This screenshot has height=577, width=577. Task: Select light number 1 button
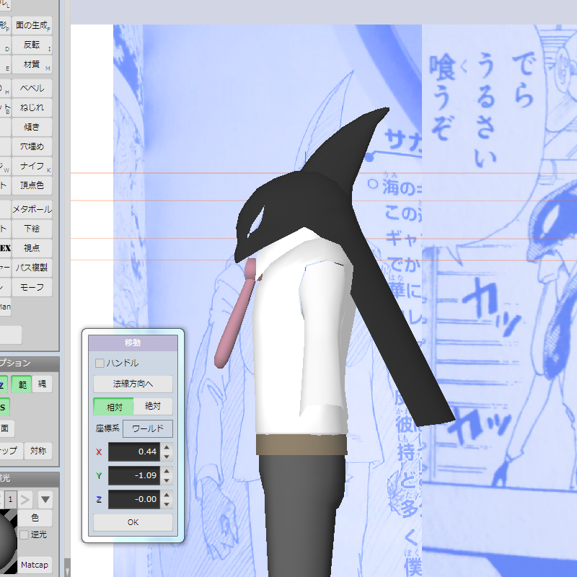10,500
